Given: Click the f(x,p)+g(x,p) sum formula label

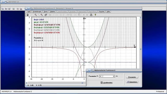Looking at the screenshot, I should click(x=47, y=25).
